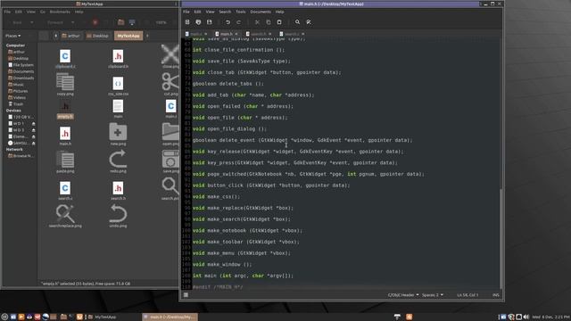
Task: Click the clock in the system tray
Action: click(551, 317)
